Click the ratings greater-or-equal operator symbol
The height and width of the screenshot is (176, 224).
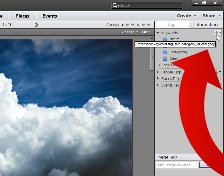tap(123, 25)
